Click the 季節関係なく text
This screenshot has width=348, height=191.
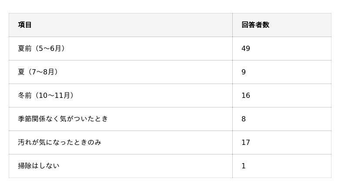(39, 119)
